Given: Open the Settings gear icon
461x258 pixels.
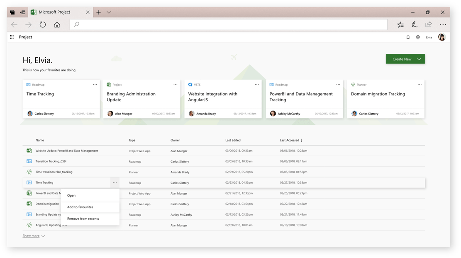Looking at the screenshot, I should coord(418,37).
